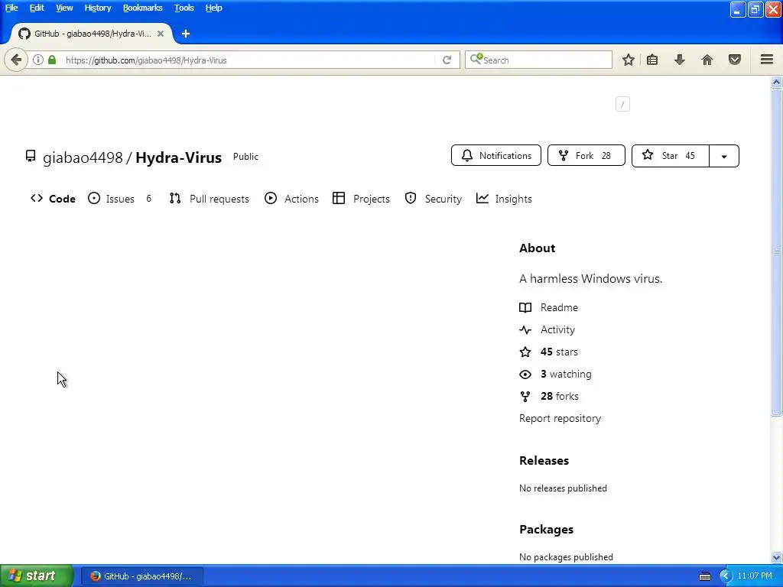The height and width of the screenshot is (587, 783).
Task: Open a new tab with plus icon
Action: pos(186,34)
